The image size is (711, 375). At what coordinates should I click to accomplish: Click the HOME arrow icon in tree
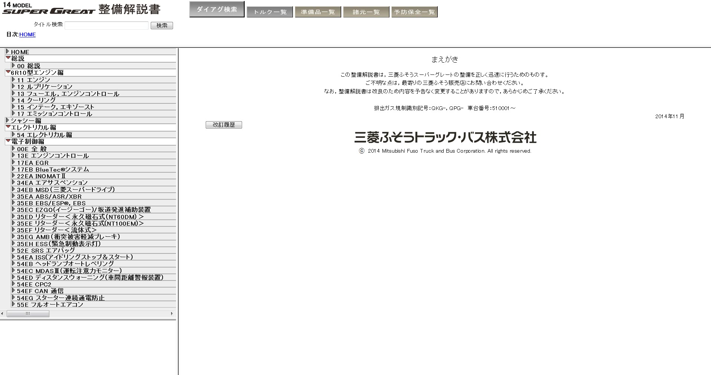[x=7, y=52]
